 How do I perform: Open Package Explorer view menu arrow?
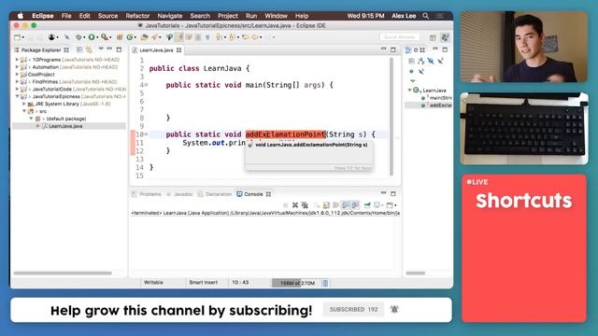[x=101, y=49]
